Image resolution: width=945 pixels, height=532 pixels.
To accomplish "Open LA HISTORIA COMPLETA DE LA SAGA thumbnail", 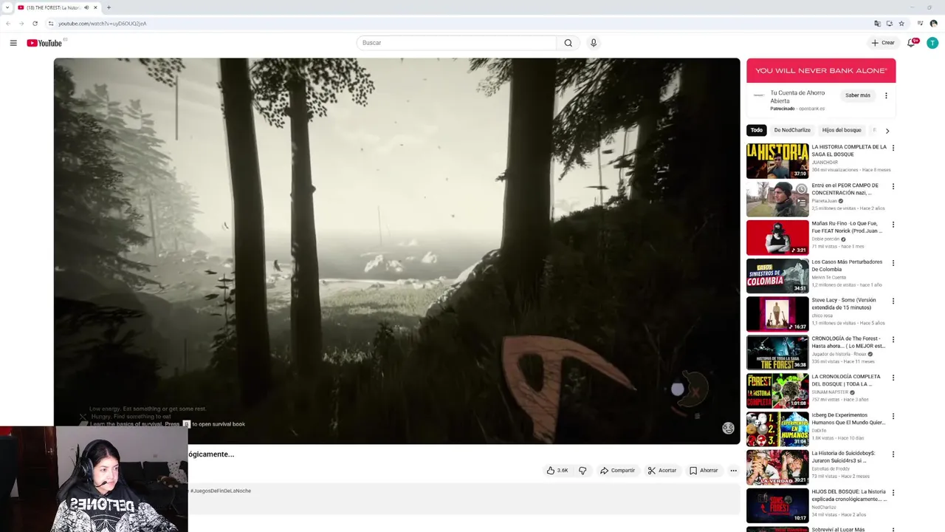I will click(x=777, y=161).
